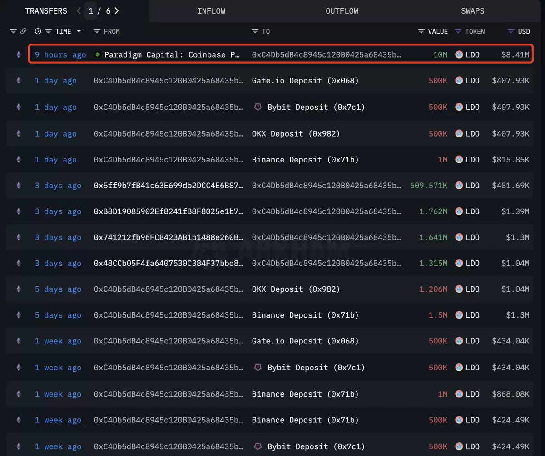Click the 1.206M value cell
The image size is (545, 456).
(433, 289)
